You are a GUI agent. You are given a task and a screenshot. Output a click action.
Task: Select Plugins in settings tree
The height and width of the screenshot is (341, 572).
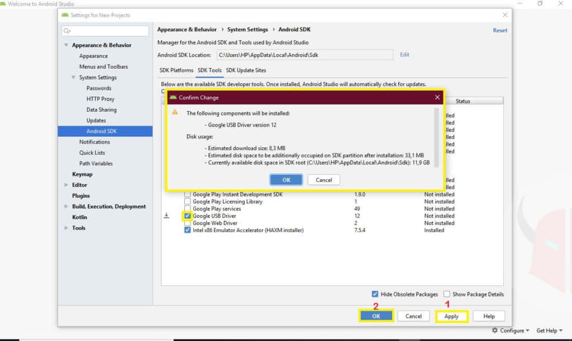coord(80,196)
